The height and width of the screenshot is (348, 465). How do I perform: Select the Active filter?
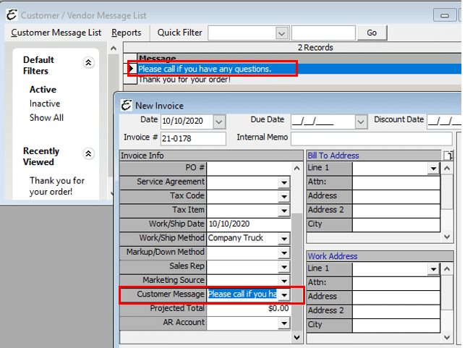pos(43,90)
